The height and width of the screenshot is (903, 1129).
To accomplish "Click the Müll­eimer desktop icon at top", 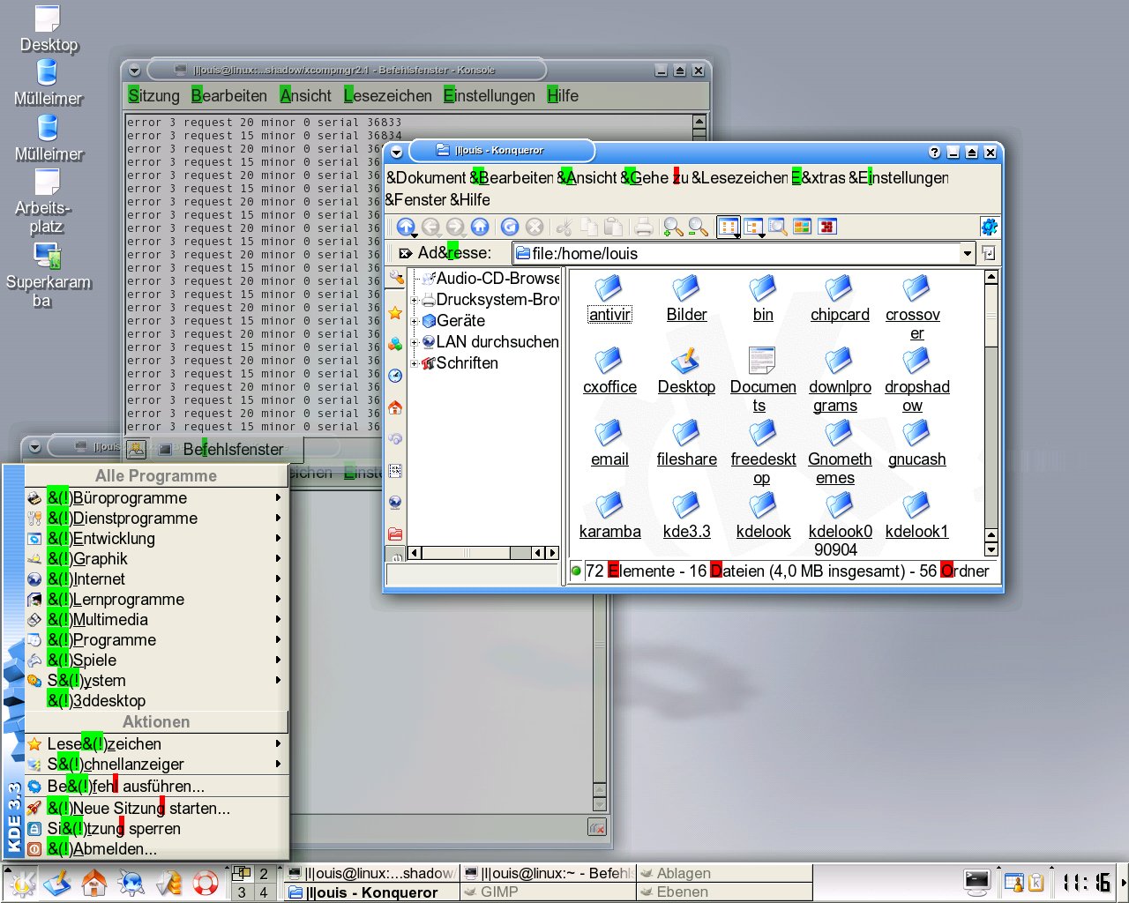I will pyautogui.click(x=48, y=84).
